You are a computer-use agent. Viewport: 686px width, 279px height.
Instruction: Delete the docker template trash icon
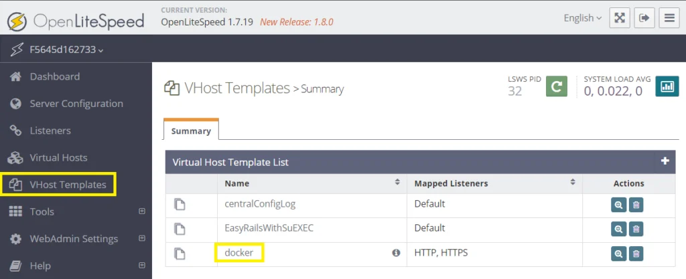click(636, 253)
